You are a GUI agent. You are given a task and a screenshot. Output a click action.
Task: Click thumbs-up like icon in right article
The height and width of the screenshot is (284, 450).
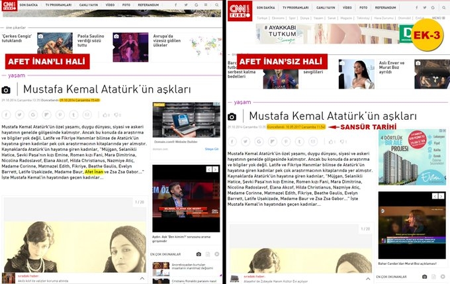[x=331, y=142]
